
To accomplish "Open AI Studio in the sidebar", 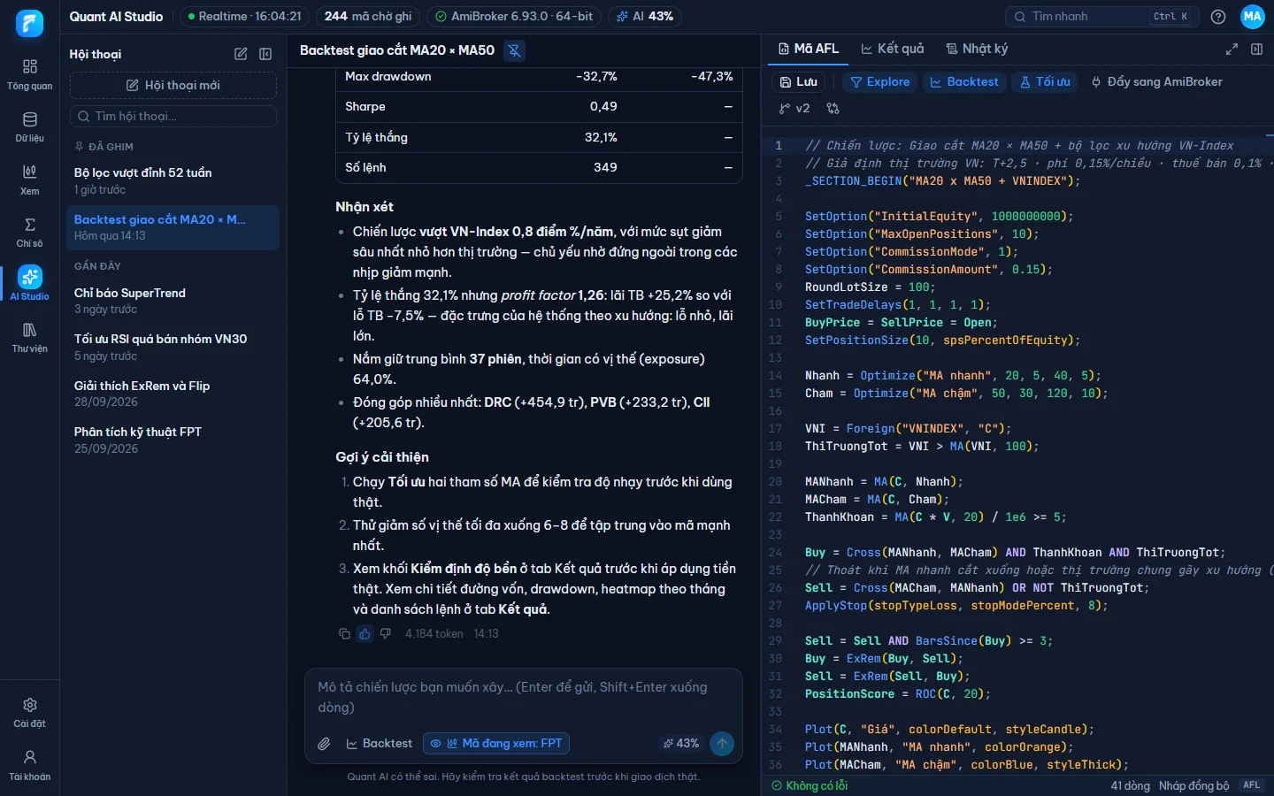I will click(x=29, y=285).
